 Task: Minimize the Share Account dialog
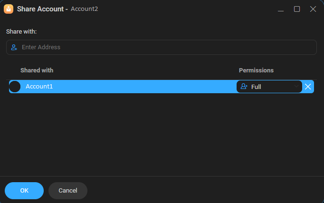281,9
